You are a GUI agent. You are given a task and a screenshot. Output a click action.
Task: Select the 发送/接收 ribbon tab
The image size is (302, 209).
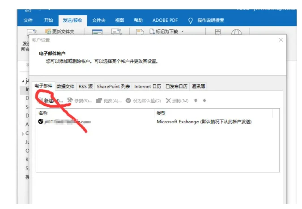pos(72,21)
